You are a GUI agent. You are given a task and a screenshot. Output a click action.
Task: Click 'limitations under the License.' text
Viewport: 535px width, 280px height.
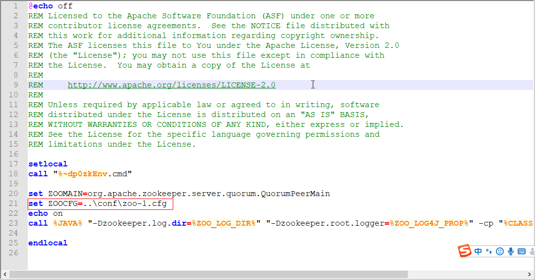[x=122, y=144]
